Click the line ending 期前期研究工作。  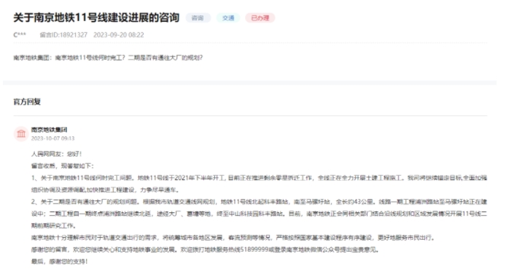54,225
